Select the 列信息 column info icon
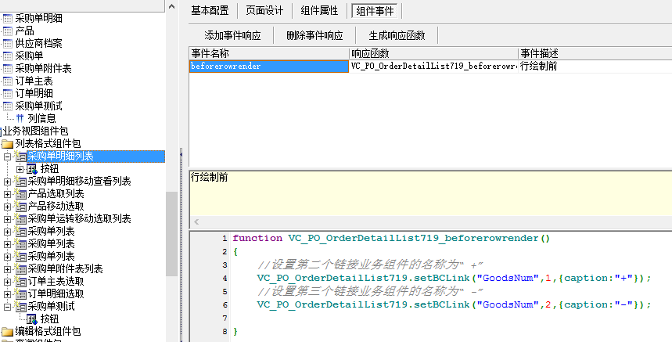 (x=20, y=118)
